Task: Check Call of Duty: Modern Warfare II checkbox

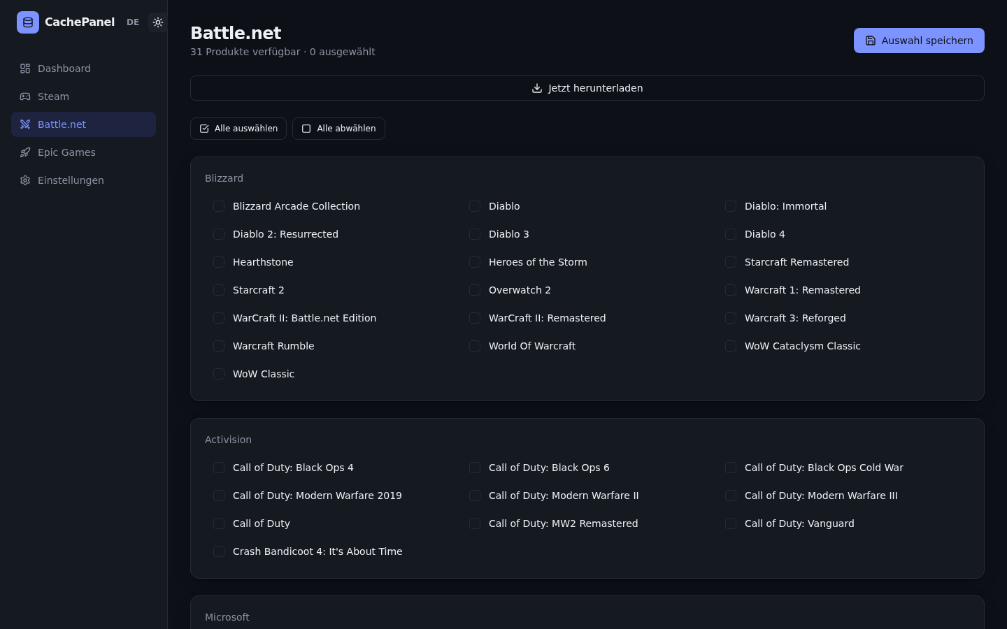Action: click(x=475, y=496)
